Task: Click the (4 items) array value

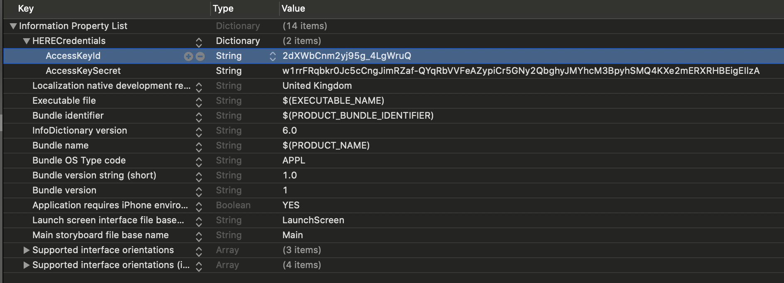Action: coord(302,265)
